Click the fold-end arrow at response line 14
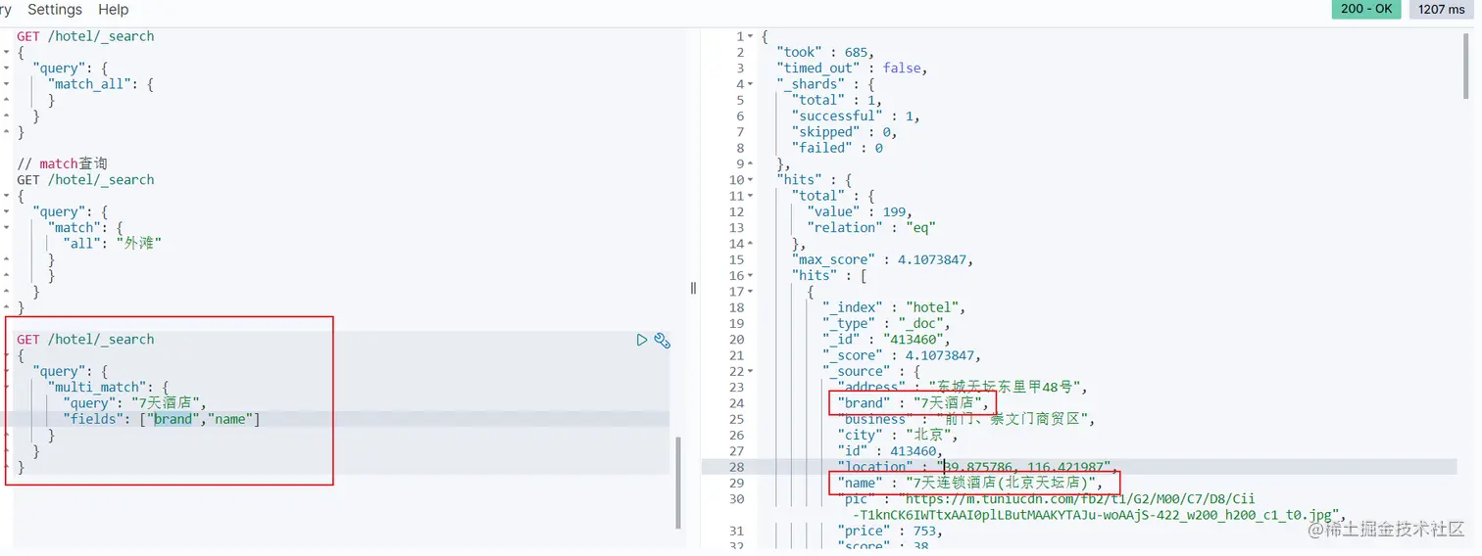 (752, 244)
